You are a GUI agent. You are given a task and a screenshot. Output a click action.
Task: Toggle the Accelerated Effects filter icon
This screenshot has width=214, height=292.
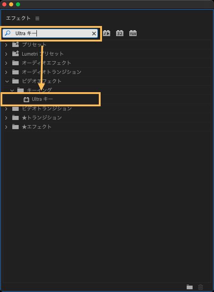coord(107,33)
